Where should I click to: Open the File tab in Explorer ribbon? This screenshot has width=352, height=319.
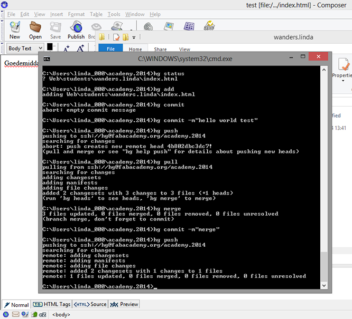pos(110,48)
